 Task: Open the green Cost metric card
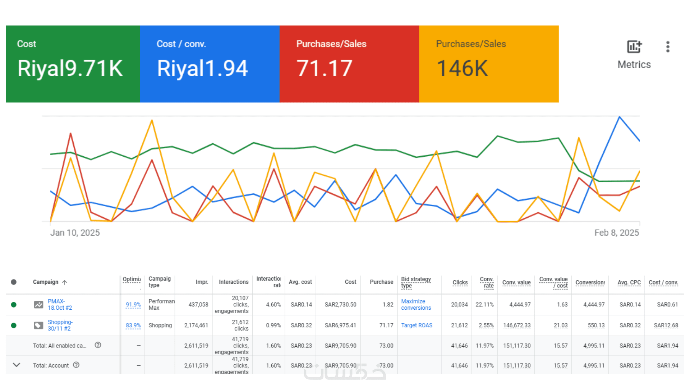coord(73,64)
